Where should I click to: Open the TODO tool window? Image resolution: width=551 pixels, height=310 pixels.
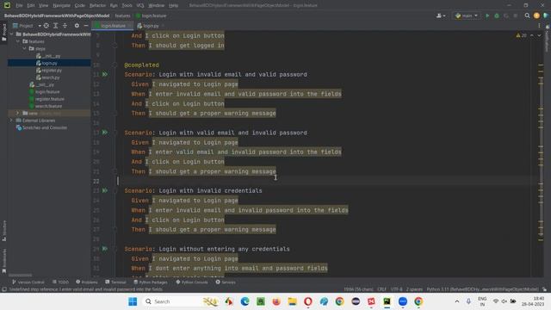tap(61, 282)
